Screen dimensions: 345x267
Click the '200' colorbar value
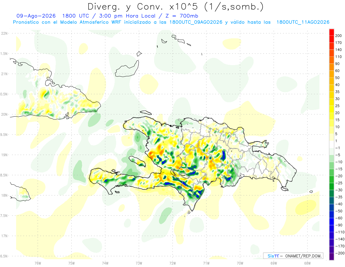click(339, 36)
